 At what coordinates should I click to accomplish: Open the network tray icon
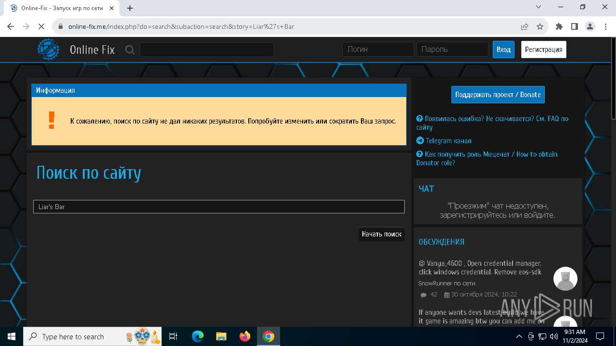[542, 336]
